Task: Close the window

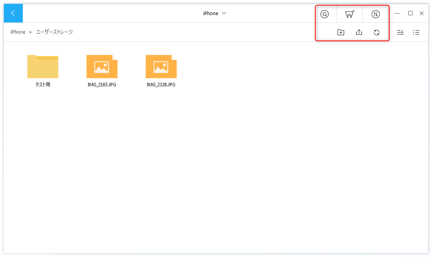Action: click(422, 13)
